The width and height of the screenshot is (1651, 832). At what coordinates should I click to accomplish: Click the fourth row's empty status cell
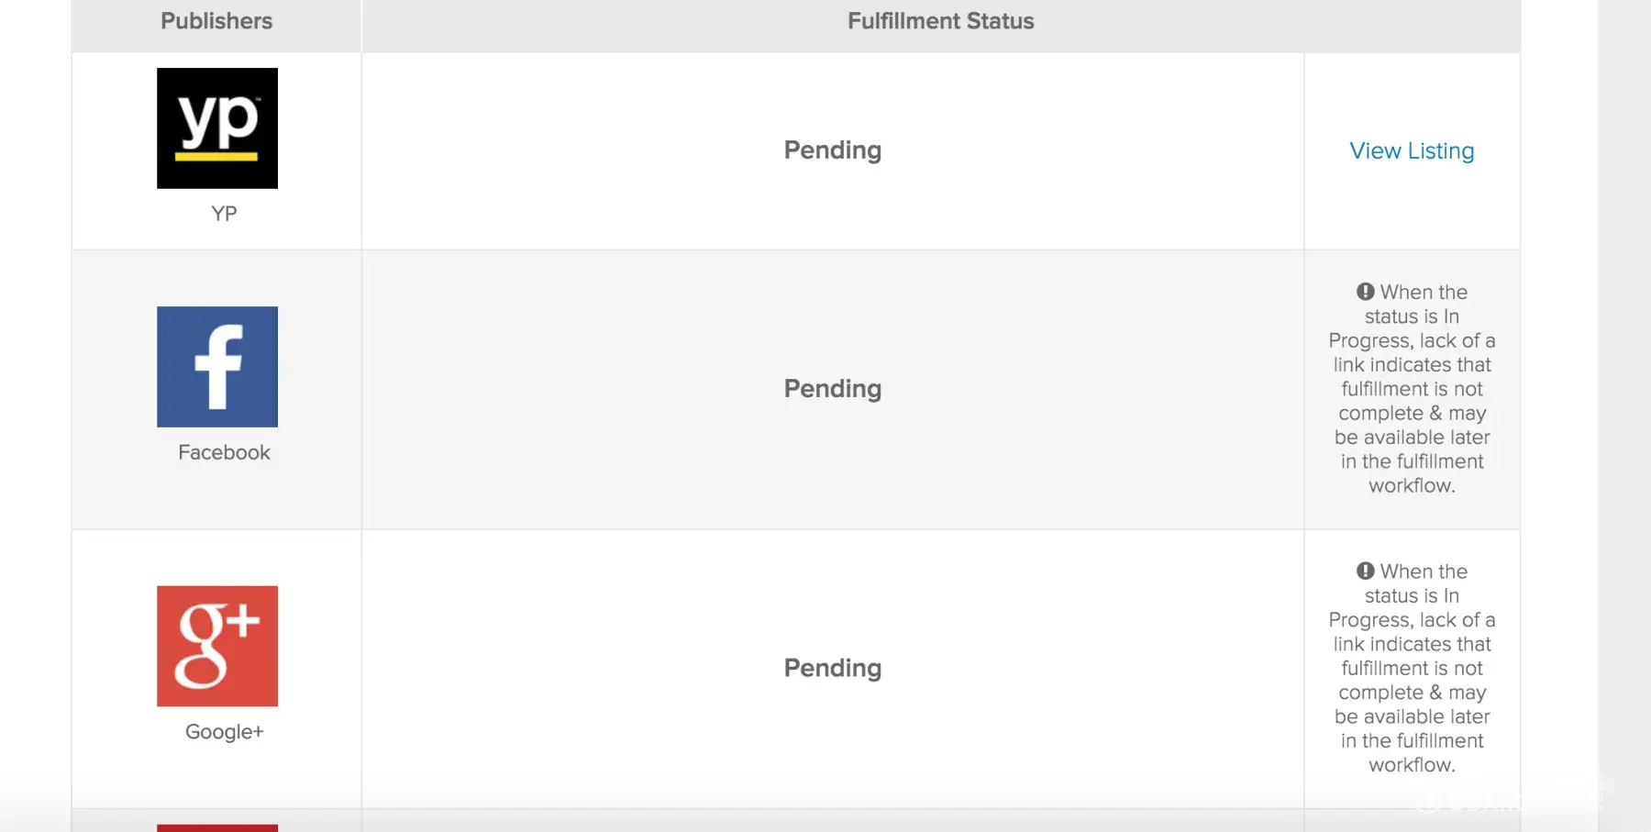point(832,821)
